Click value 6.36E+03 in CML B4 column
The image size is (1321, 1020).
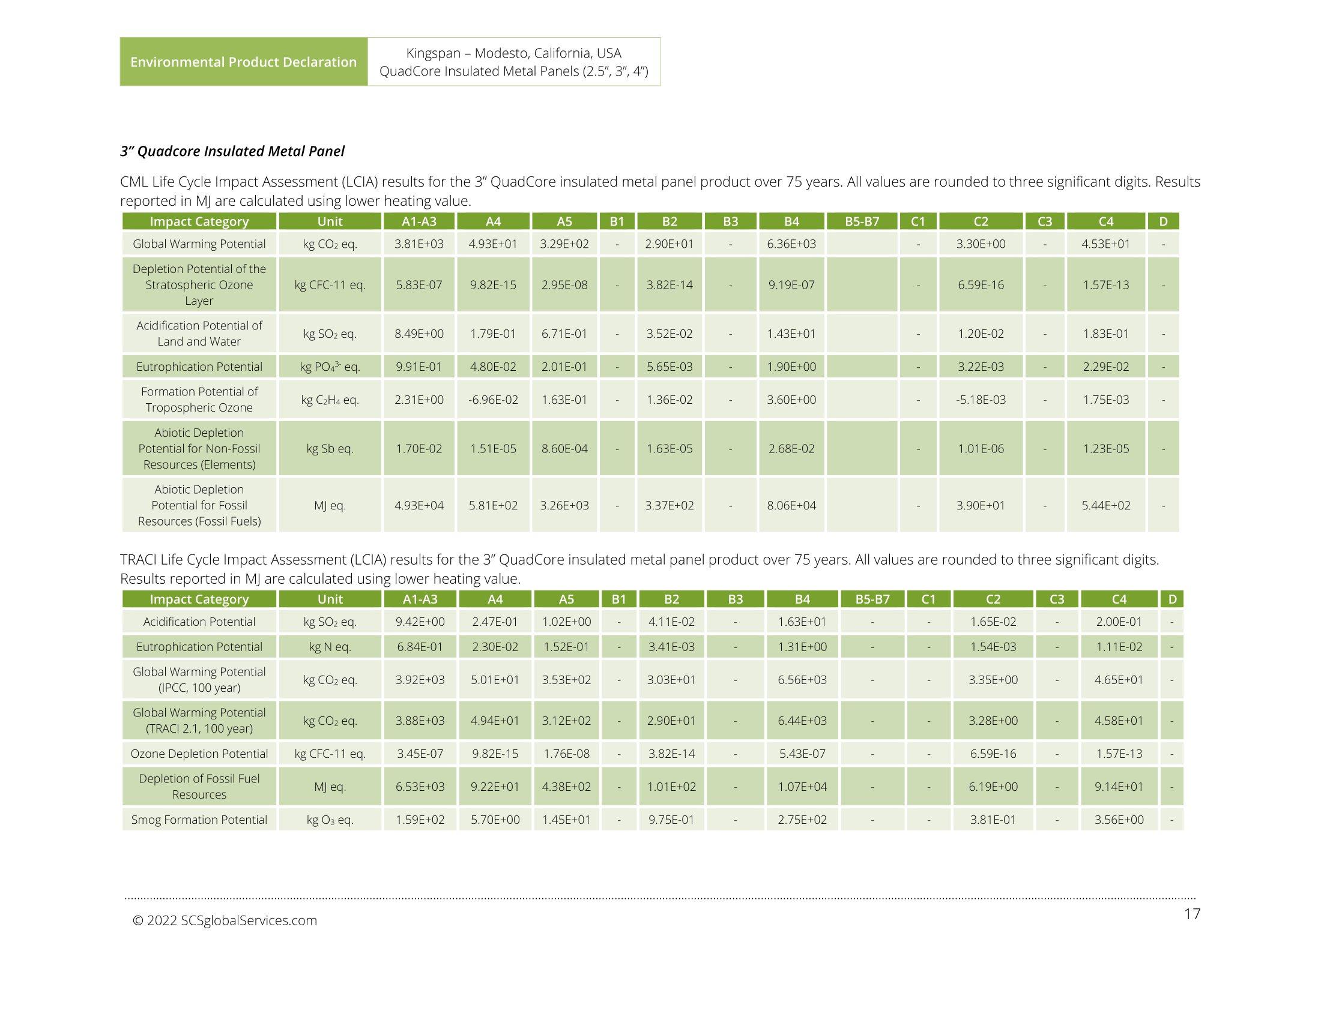point(791,244)
